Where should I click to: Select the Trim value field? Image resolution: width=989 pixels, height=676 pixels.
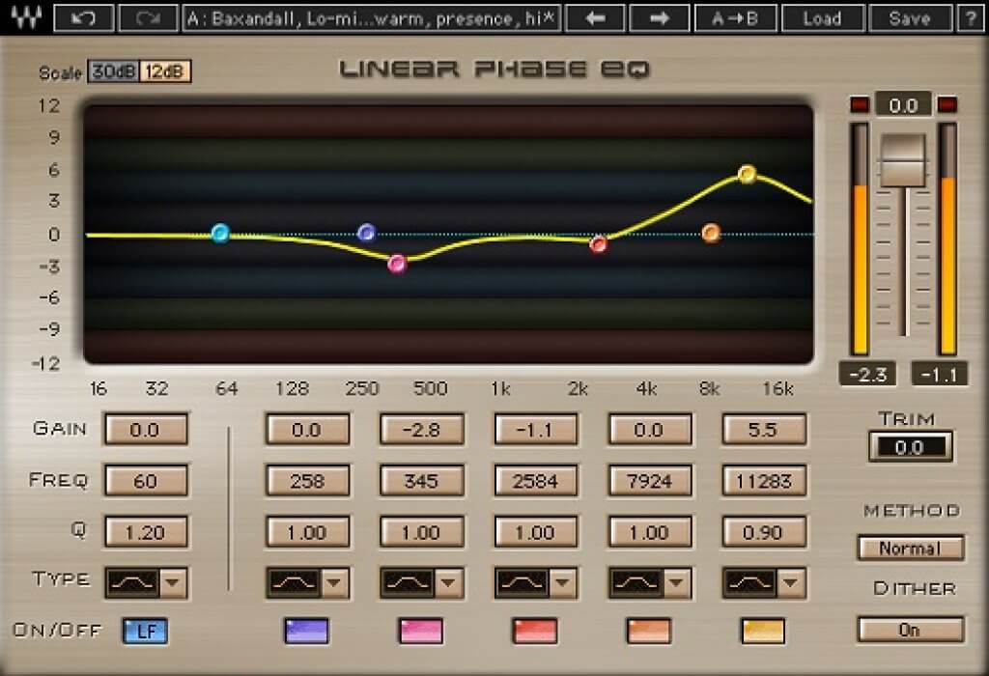(910, 447)
